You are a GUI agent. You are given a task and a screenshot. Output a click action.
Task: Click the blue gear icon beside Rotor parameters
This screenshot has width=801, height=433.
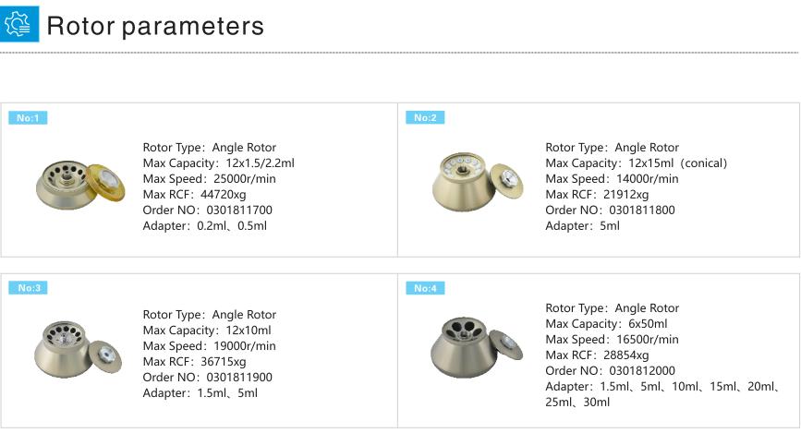click(19, 23)
